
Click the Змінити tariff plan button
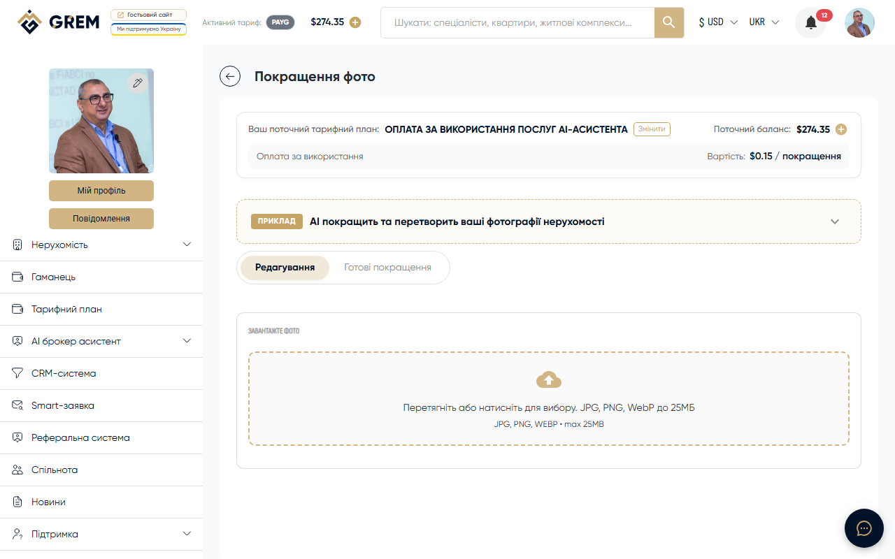click(651, 129)
